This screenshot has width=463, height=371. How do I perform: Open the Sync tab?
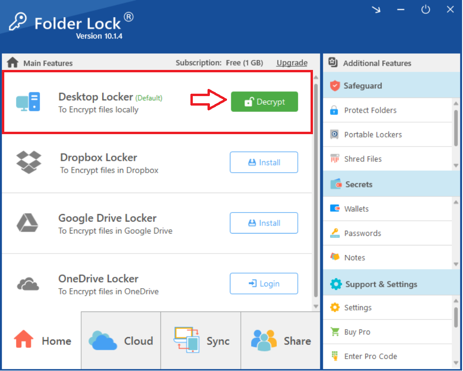(201, 340)
